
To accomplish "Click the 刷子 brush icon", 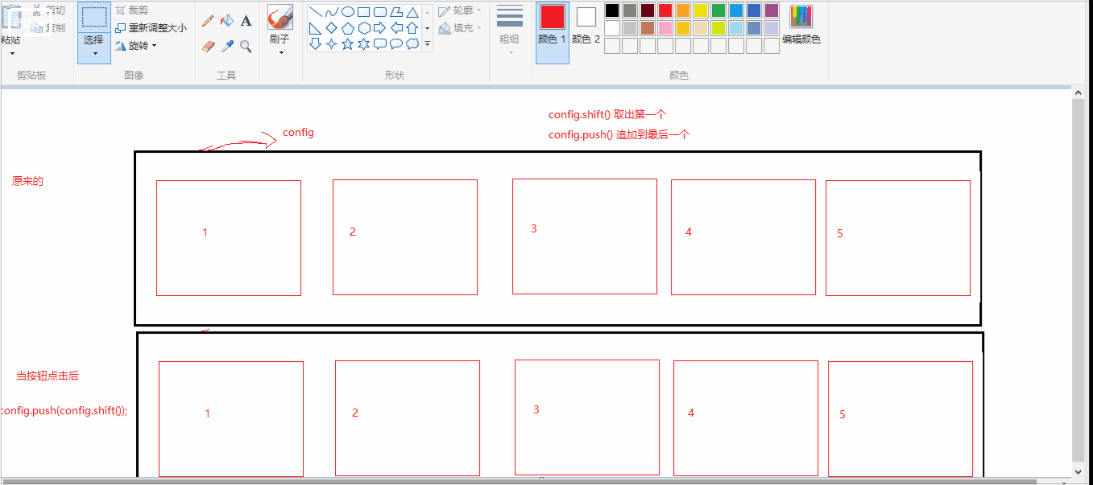I will pyautogui.click(x=280, y=18).
